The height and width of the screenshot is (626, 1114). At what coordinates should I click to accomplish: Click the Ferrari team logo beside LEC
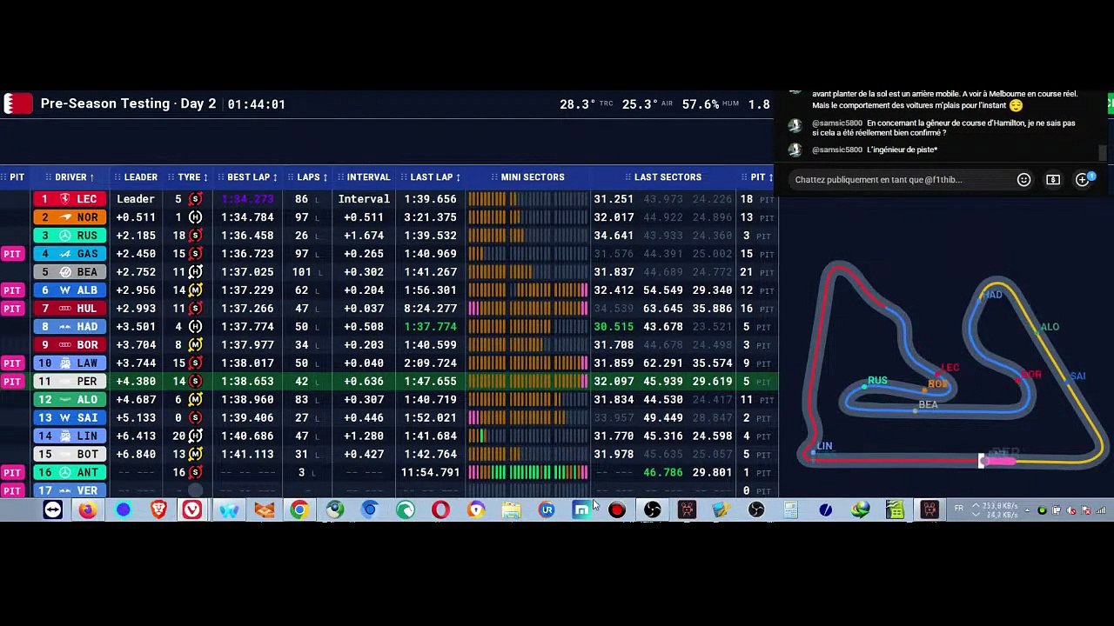coord(65,199)
